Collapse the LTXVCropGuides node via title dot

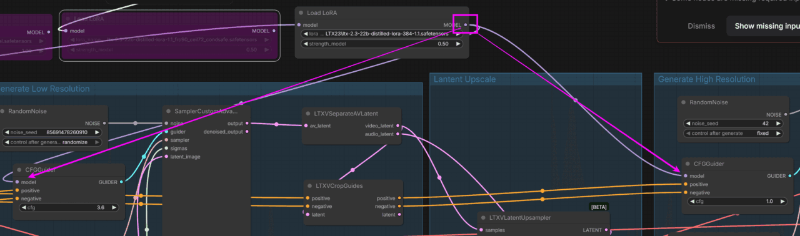(x=310, y=185)
